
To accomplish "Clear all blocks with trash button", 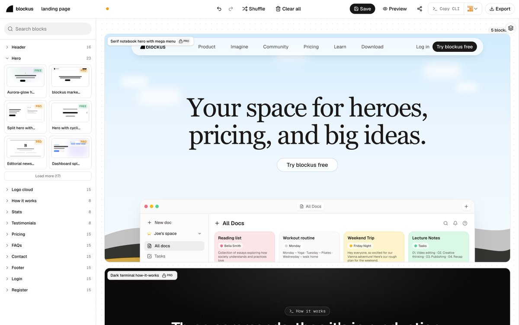I will [288, 9].
